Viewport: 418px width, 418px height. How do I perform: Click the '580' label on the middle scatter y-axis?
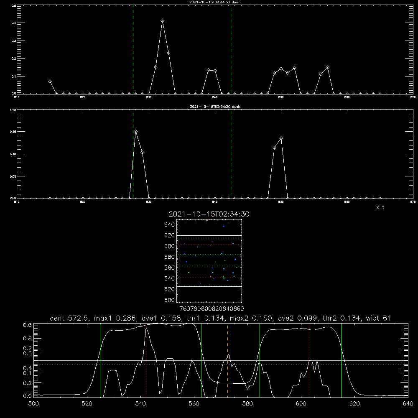(170, 257)
